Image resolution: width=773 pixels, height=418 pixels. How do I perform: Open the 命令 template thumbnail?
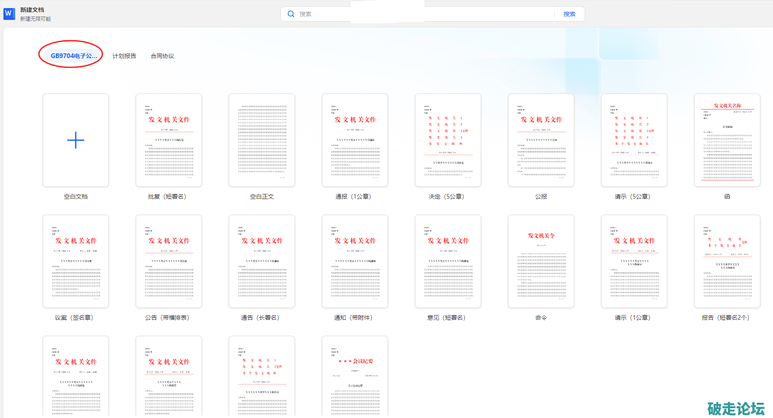541,261
